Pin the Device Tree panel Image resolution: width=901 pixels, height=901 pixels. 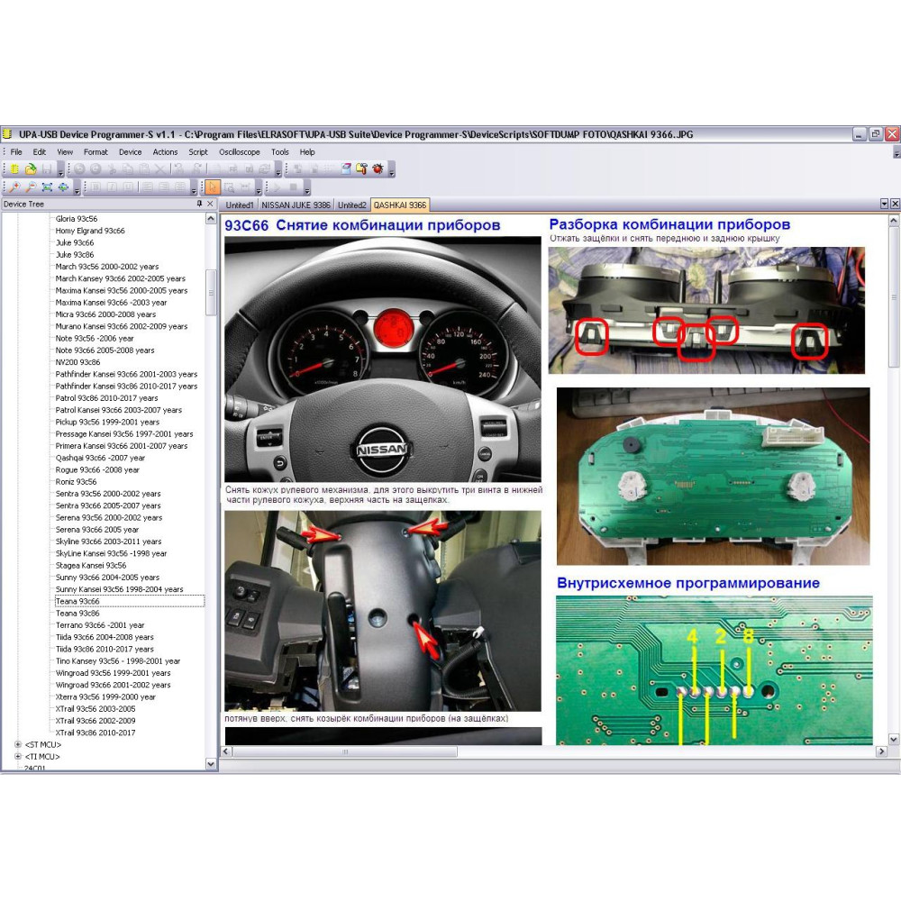coord(199,204)
